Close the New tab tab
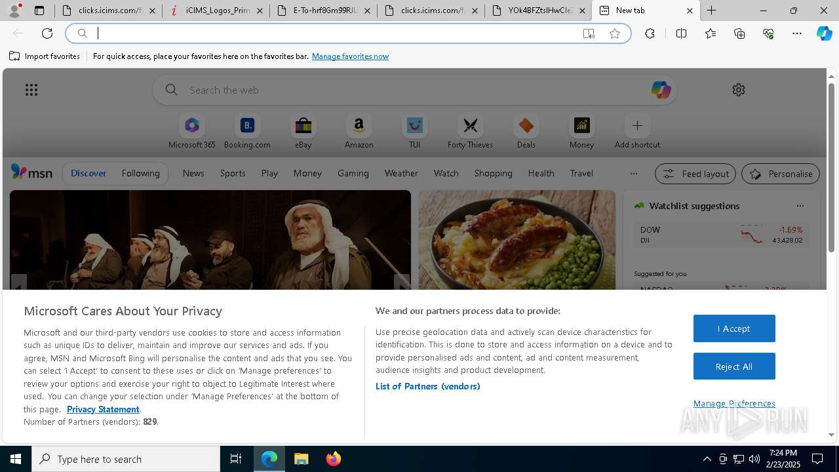The height and width of the screenshot is (472, 839). [x=690, y=10]
